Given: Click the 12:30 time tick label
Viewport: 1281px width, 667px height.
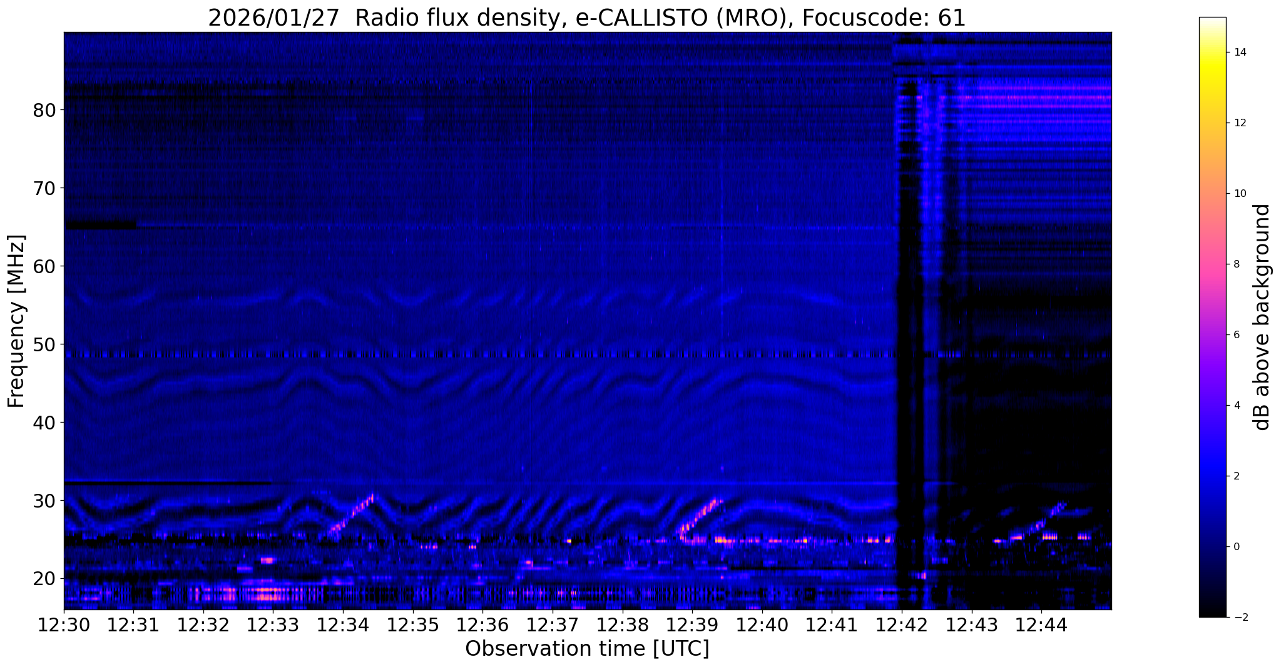Looking at the screenshot, I should [x=64, y=624].
